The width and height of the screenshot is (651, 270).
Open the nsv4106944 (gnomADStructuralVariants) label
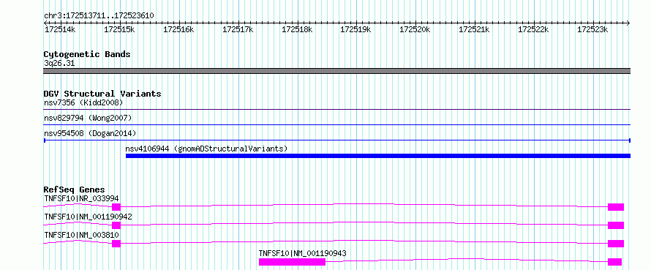[x=206, y=149]
